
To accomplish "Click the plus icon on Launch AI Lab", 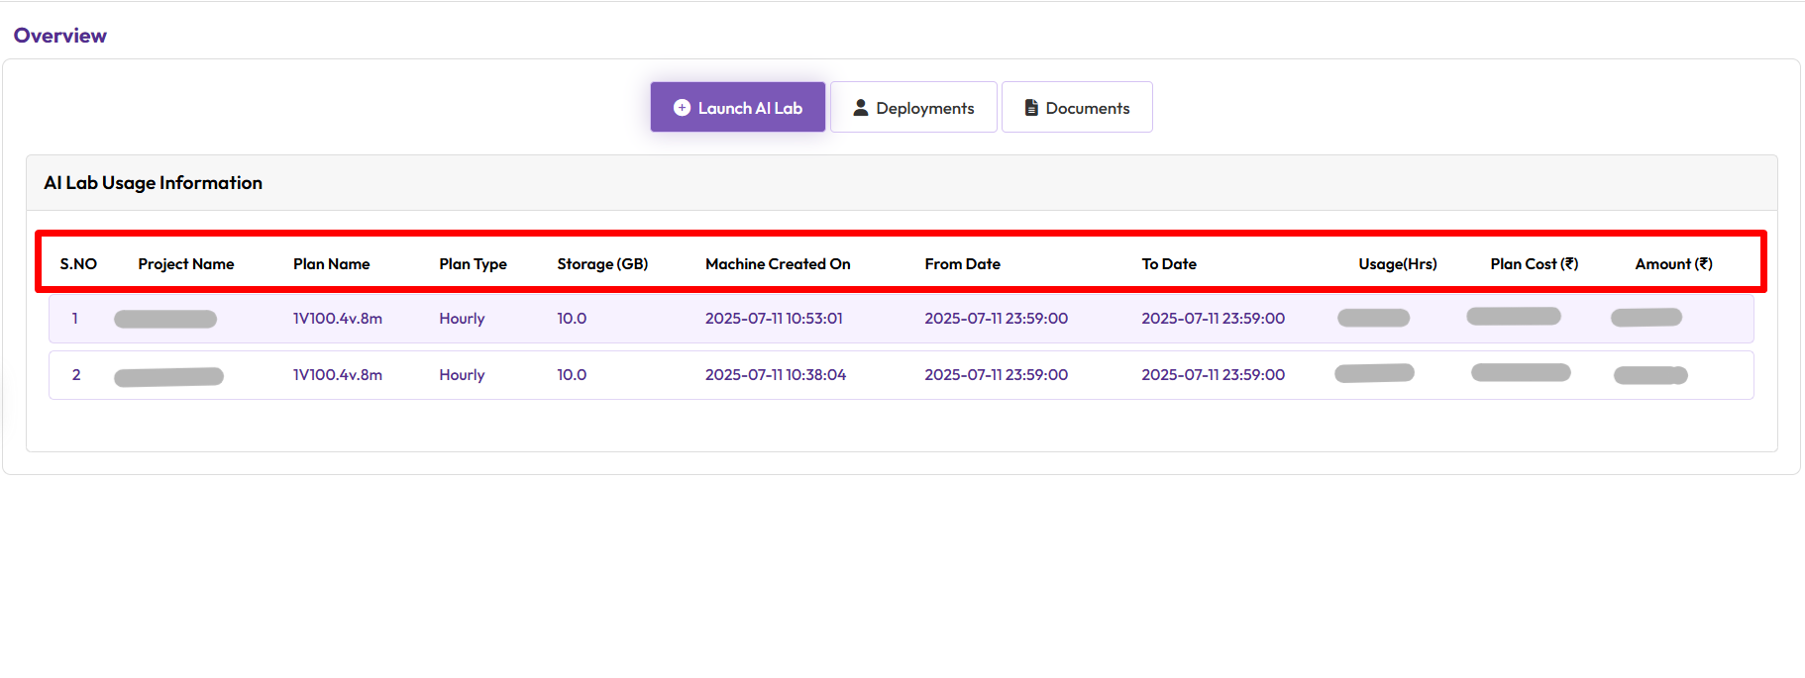I will point(682,108).
